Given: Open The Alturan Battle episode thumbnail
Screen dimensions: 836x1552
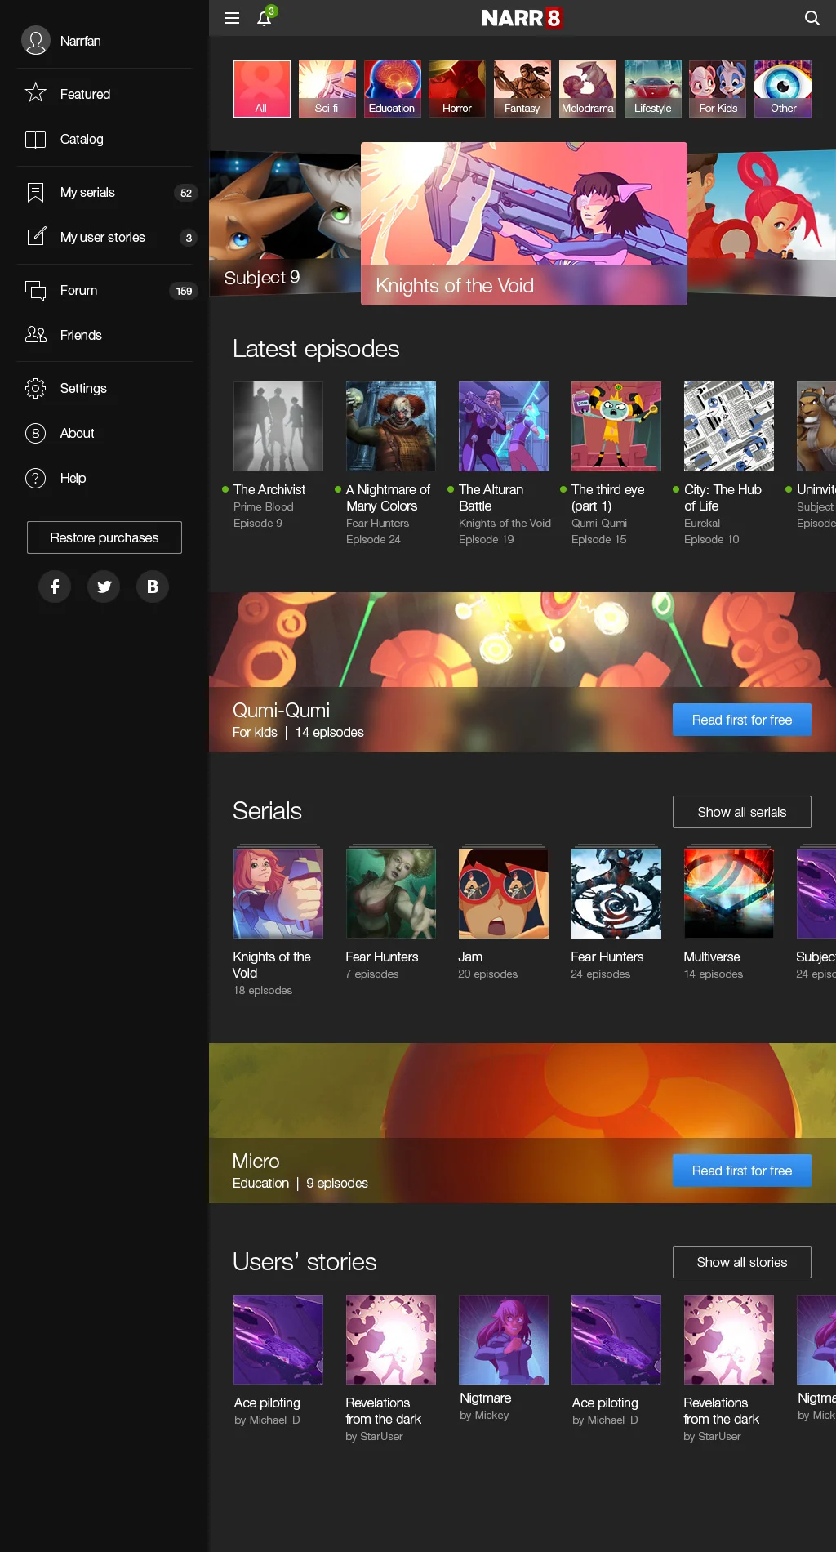Looking at the screenshot, I should click(504, 426).
